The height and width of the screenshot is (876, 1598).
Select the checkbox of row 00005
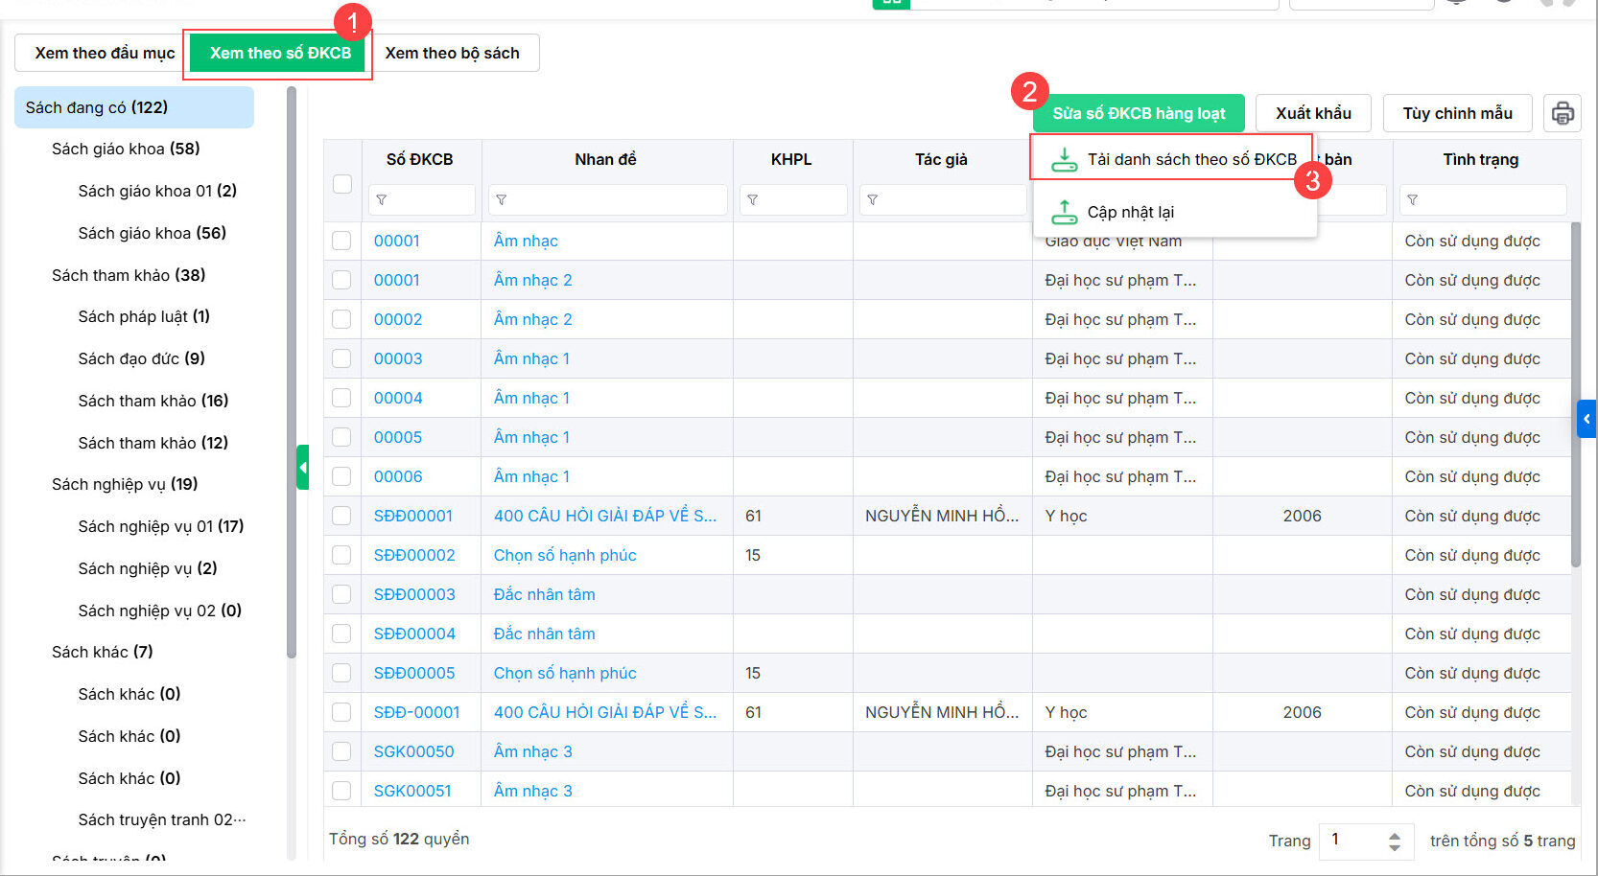coord(341,437)
